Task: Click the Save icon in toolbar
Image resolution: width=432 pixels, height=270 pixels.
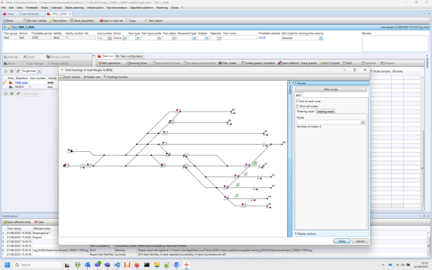Action: tap(6, 21)
